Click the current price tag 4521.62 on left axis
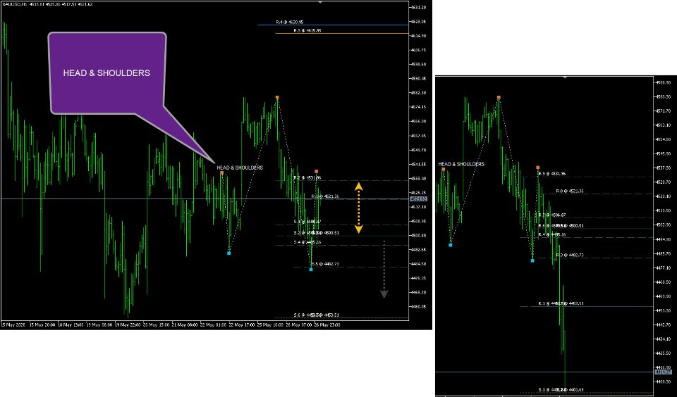677x397 pixels. [x=420, y=199]
